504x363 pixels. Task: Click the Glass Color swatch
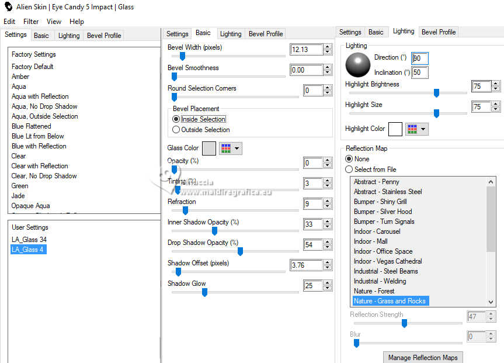209,148
